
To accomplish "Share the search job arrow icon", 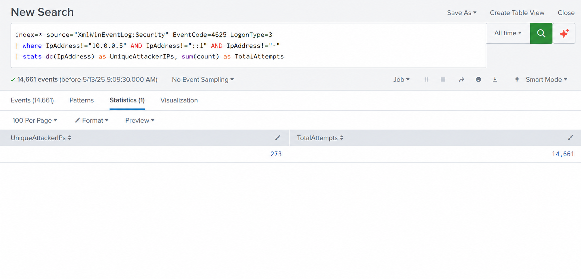I will pos(461,80).
